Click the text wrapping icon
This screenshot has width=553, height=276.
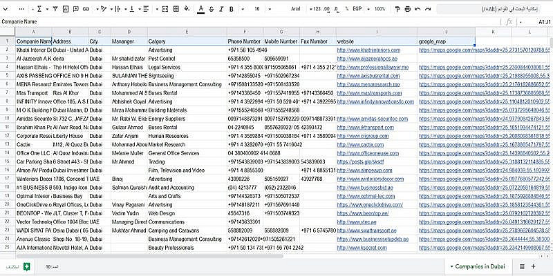pos(118,9)
